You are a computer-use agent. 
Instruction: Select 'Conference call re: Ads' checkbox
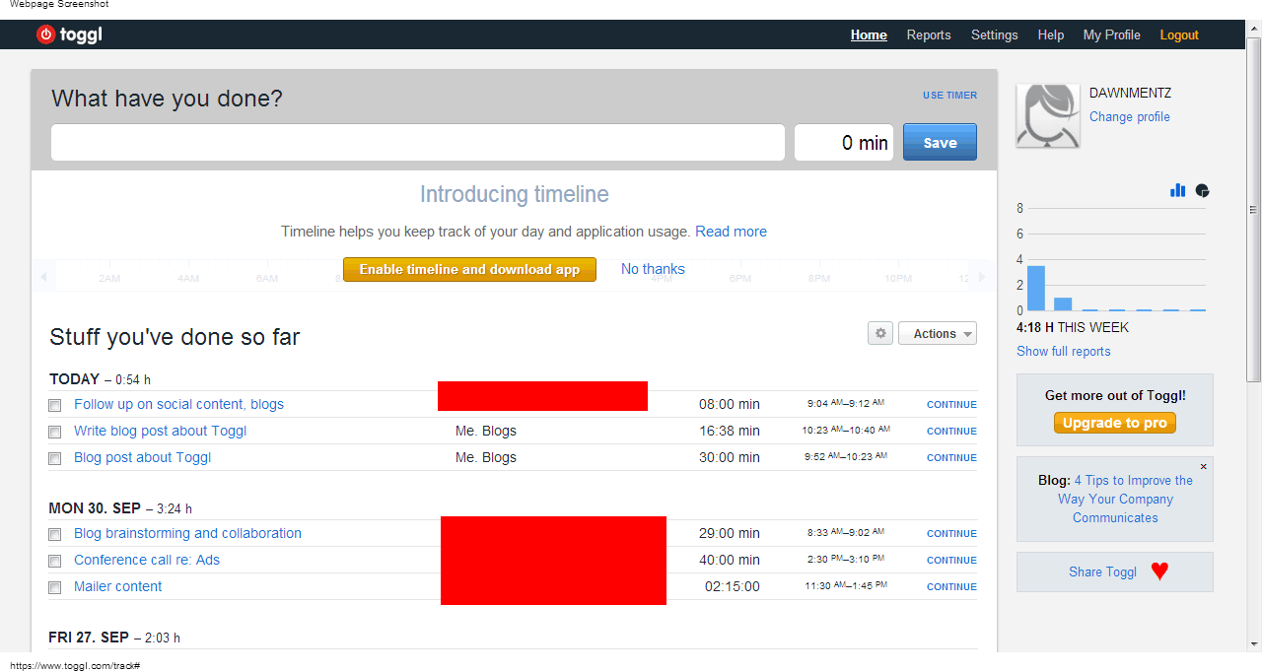click(55, 561)
